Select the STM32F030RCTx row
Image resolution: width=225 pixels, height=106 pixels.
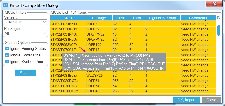[x=133, y=81]
